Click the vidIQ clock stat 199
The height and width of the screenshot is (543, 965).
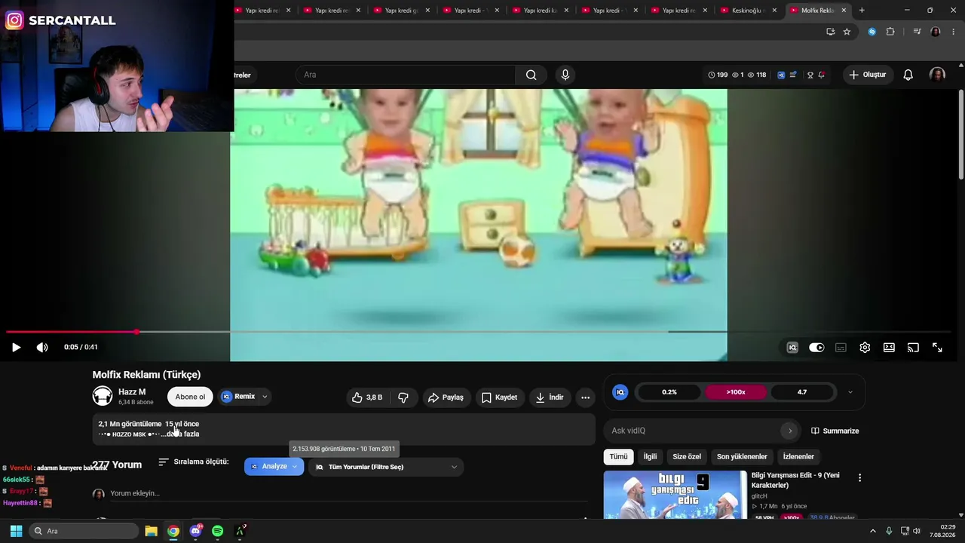(x=718, y=75)
